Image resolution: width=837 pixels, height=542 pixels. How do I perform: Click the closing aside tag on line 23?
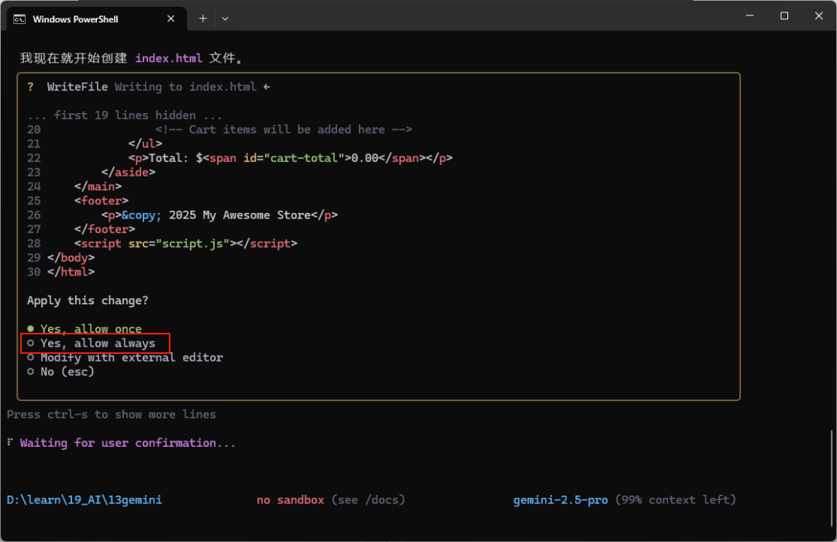point(128,173)
